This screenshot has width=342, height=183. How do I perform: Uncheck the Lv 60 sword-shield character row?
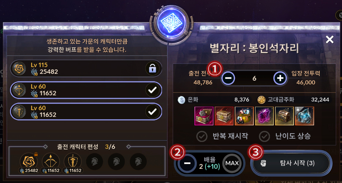pyautogui.click(x=86, y=112)
